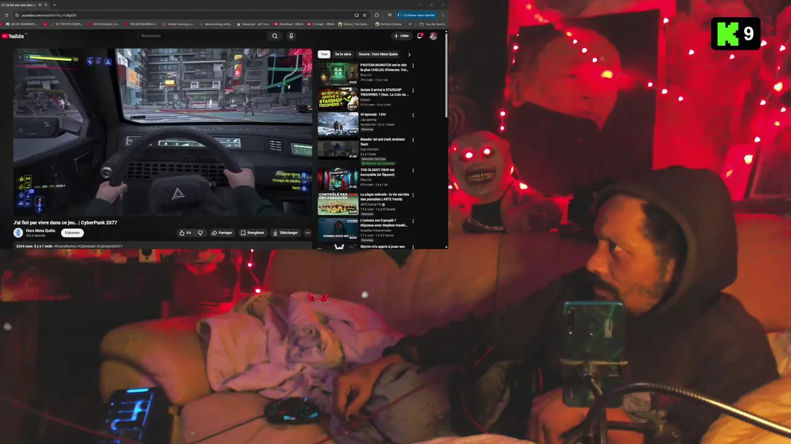This screenshot has width=791, height=444.
Task: Click the YouTube page vertical scrollbar
Action: tap(446, 74)
